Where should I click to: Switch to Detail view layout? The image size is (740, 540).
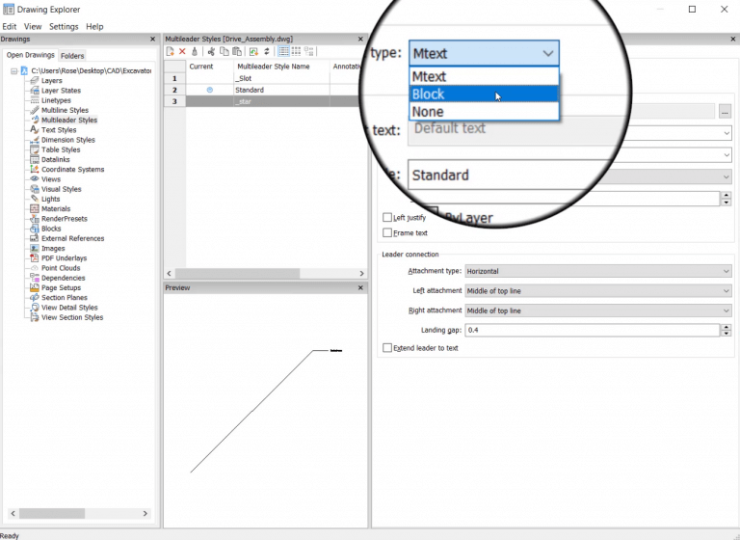(x=283, y=51)
